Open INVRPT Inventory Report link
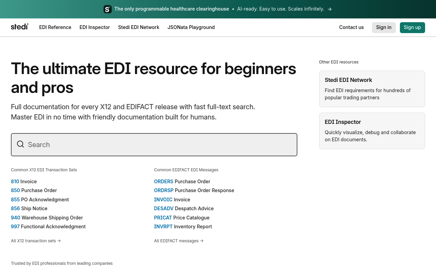This screenshot has height=273, width=436. click(x=183, y=227)
